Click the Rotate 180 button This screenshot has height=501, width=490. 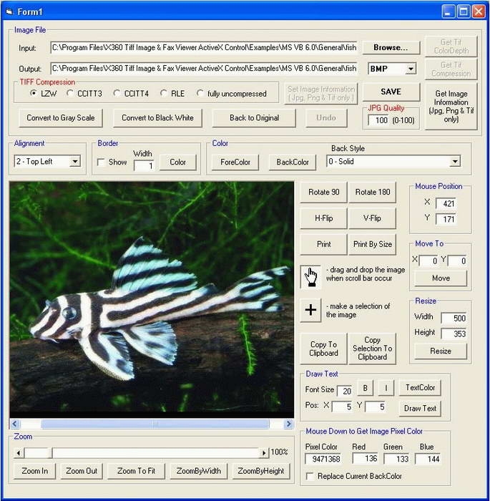click(373, 192)
